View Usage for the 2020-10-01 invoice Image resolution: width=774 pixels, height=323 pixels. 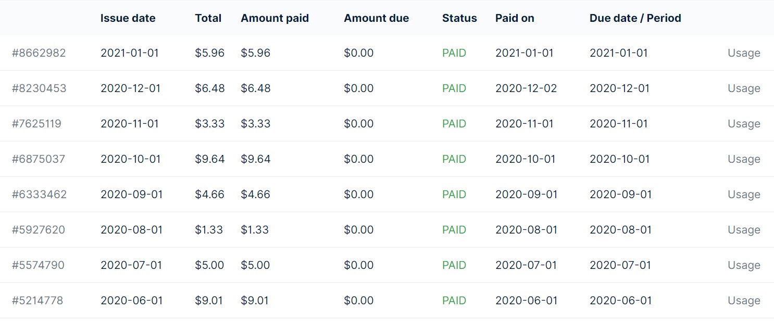click(744, 159)
